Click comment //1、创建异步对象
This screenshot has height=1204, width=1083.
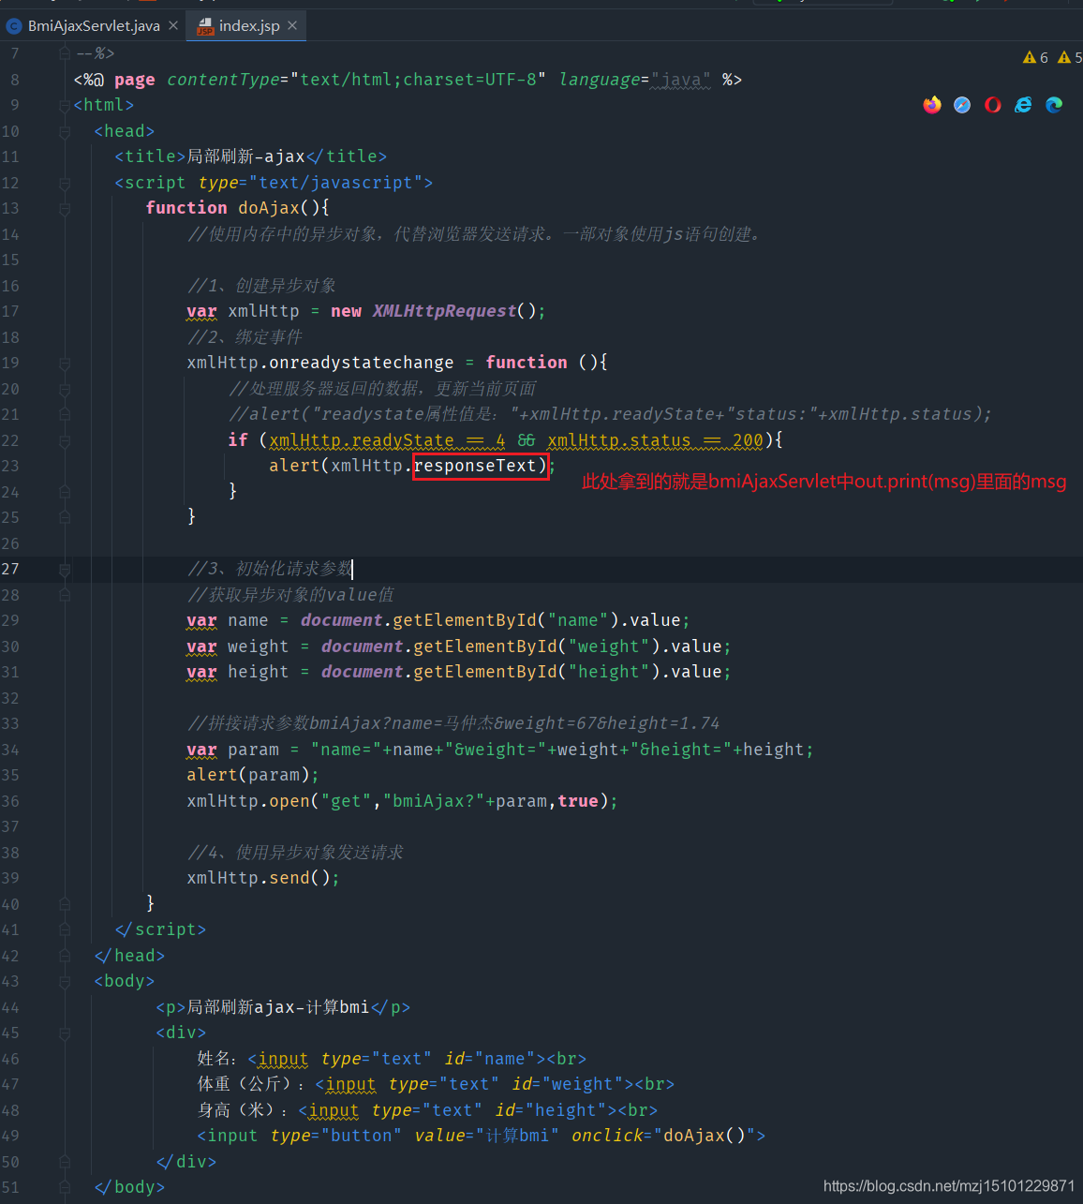point(262,286)
